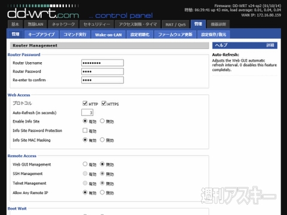Image resolution: width=287 pixels, height=215 pixels.
Task: Click the Boot Wait section title
Action: [x=17, y=208]
